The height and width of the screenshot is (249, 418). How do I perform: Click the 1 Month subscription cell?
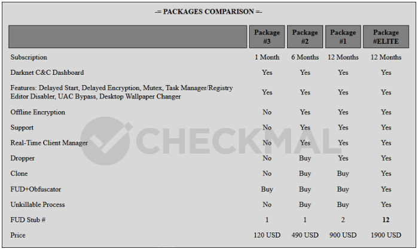[x=267, y=57]
